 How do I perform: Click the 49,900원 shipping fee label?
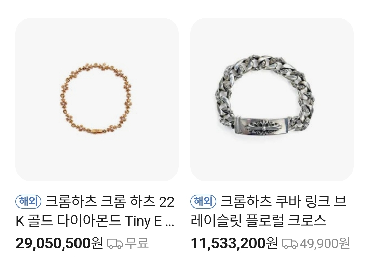[x=325, y=243]
